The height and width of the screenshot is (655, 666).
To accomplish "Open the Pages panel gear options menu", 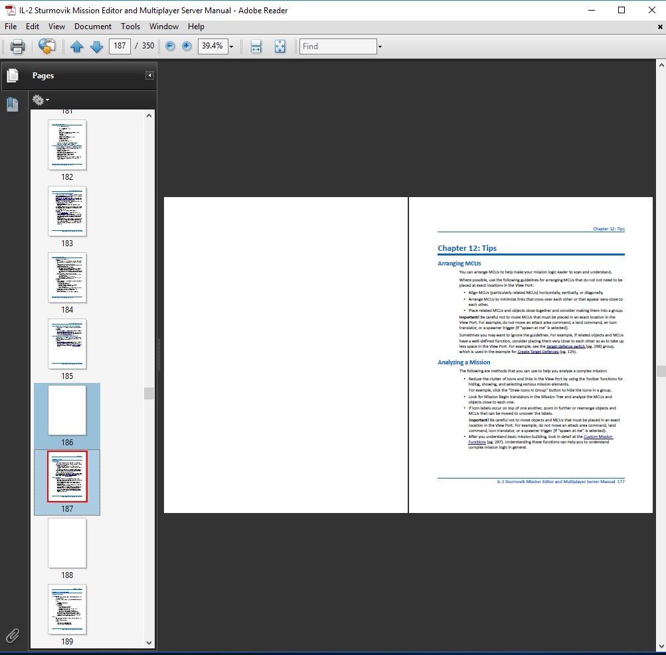I will 40,100.
